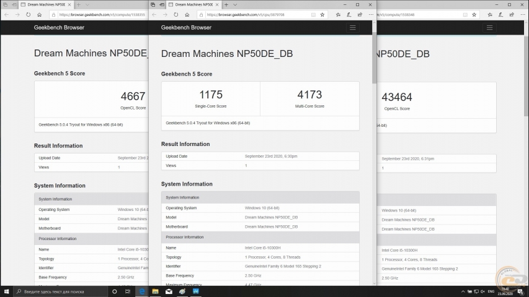Close the Dream Machines tab in middle window
The image size is (529, 297).
pyautogui.click(x=217, y=5)
